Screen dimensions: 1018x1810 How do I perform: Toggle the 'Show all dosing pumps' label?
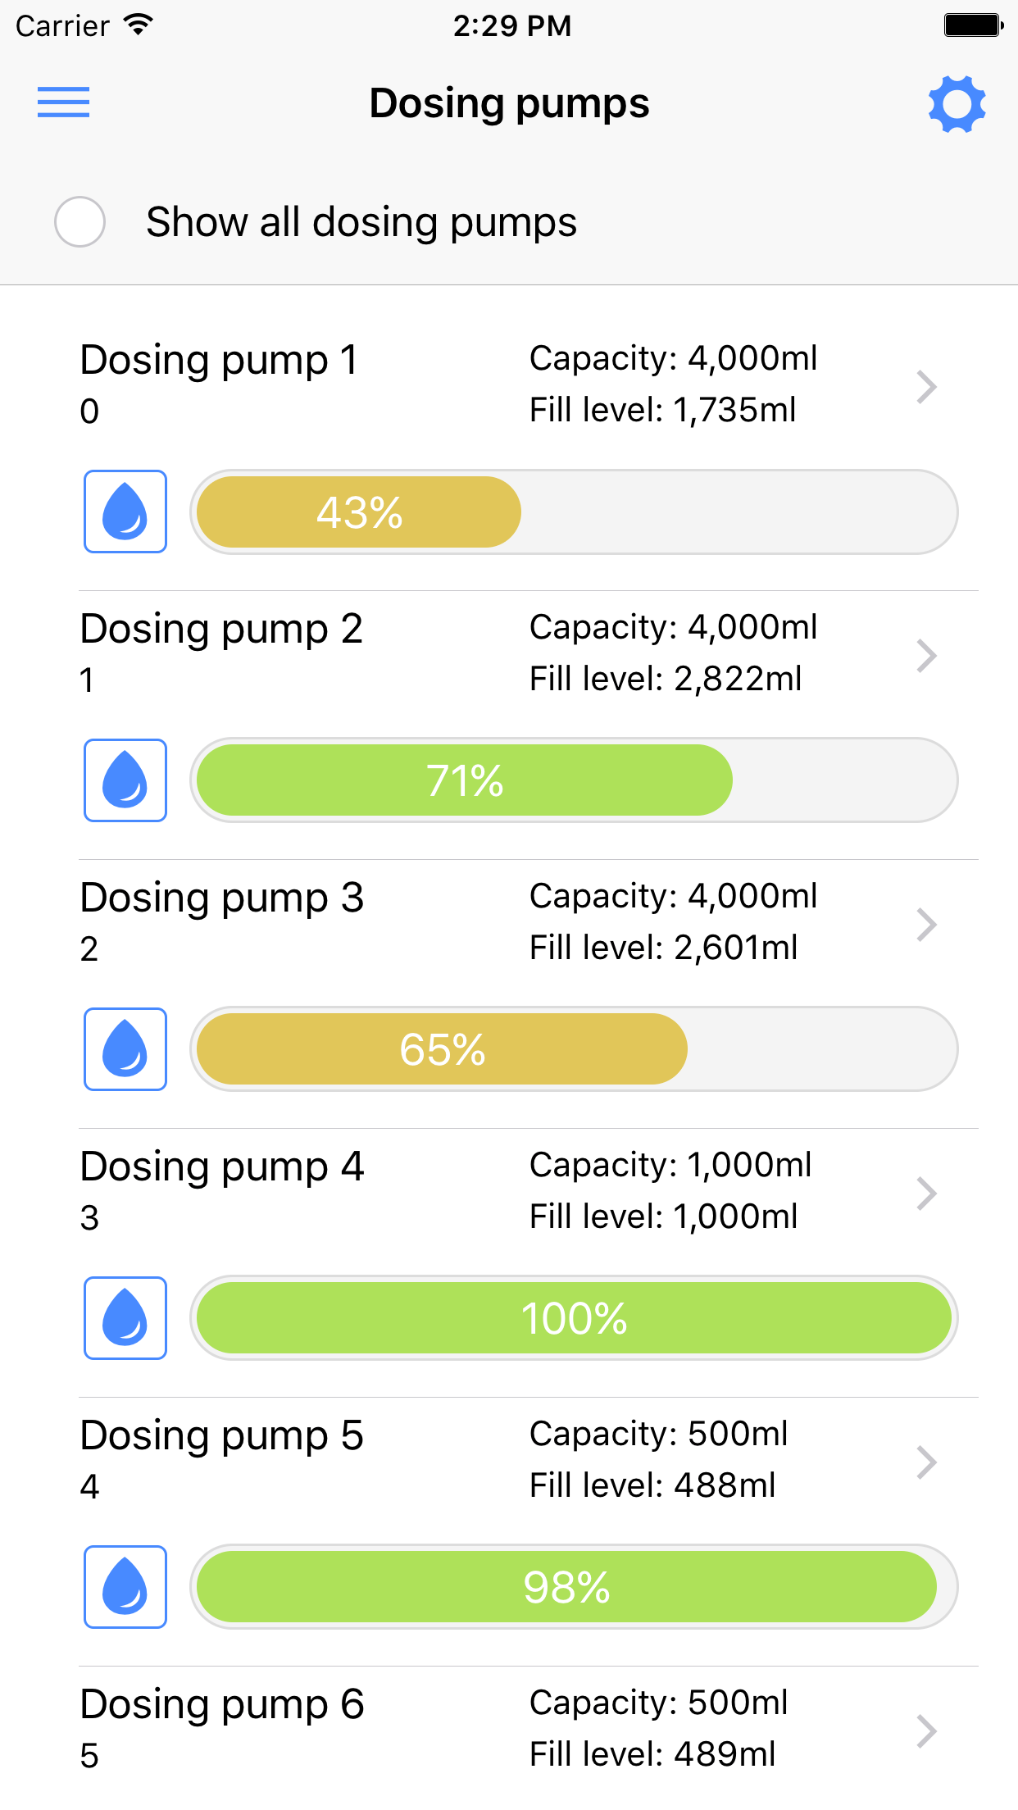361,222
